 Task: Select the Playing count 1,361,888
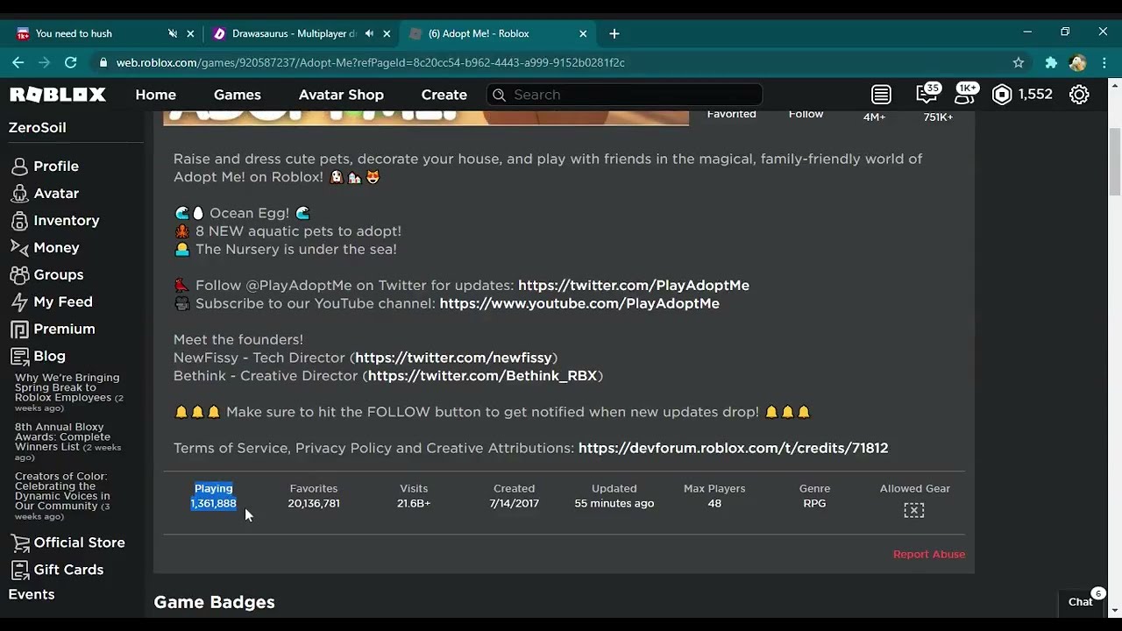[x=213, y=504]
